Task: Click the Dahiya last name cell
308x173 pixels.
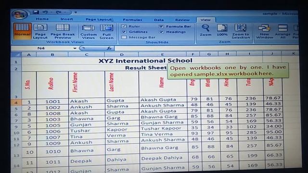Action: pyautogui.click(x=122, y=160)
